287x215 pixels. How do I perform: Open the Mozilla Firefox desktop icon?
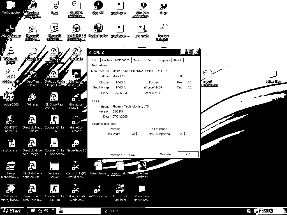[98, 29]
